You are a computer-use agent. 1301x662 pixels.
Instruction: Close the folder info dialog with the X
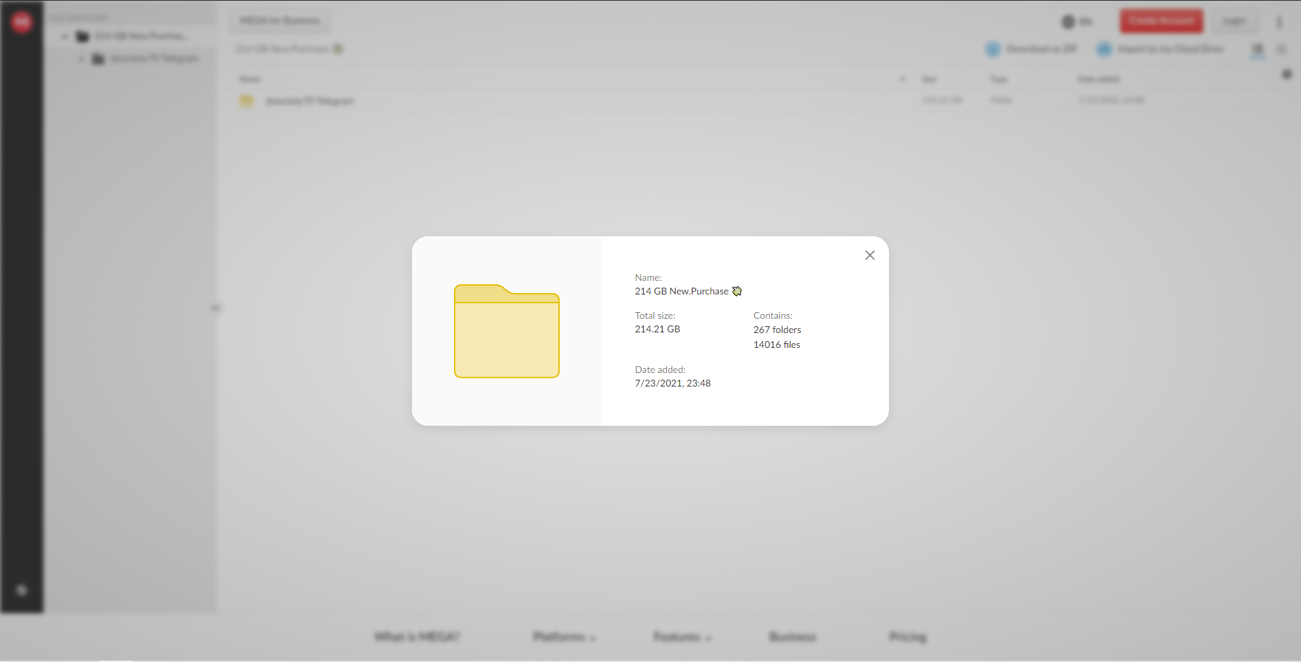pos(870,255)
